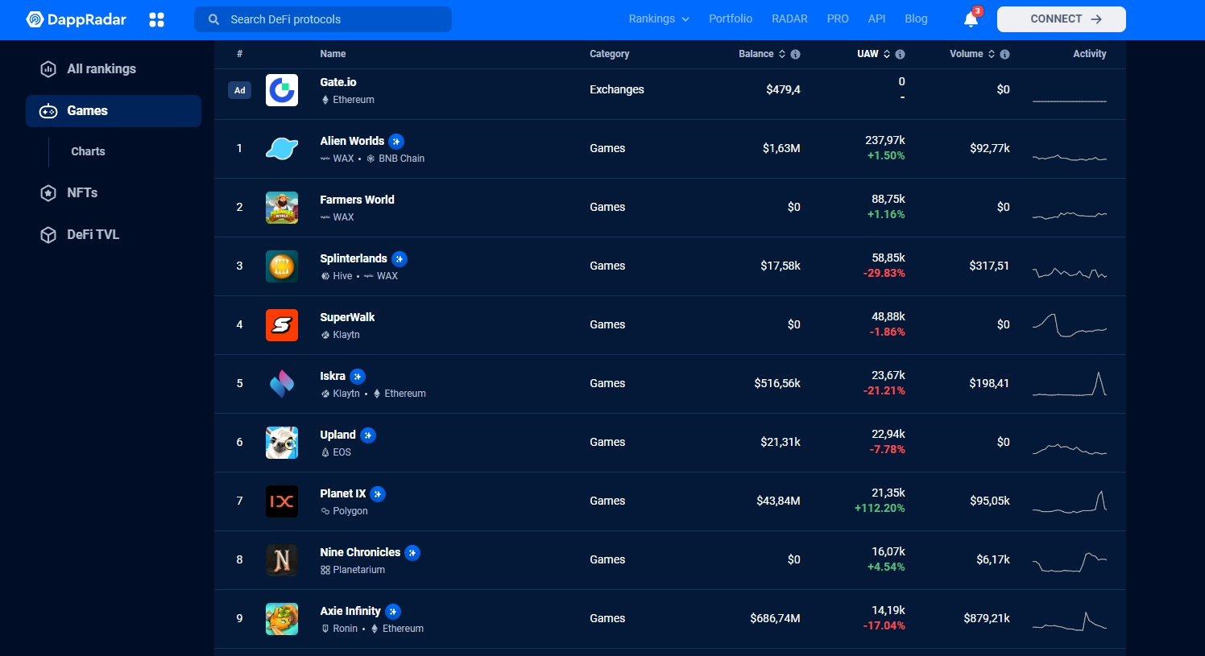Show info tooltip for Volume column
1205x656 pixels.
click(1004, 54)
